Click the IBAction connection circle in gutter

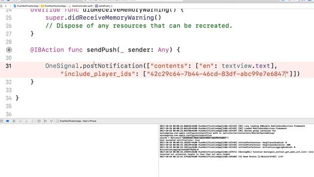pyautogui.click(x=9, y=50)
